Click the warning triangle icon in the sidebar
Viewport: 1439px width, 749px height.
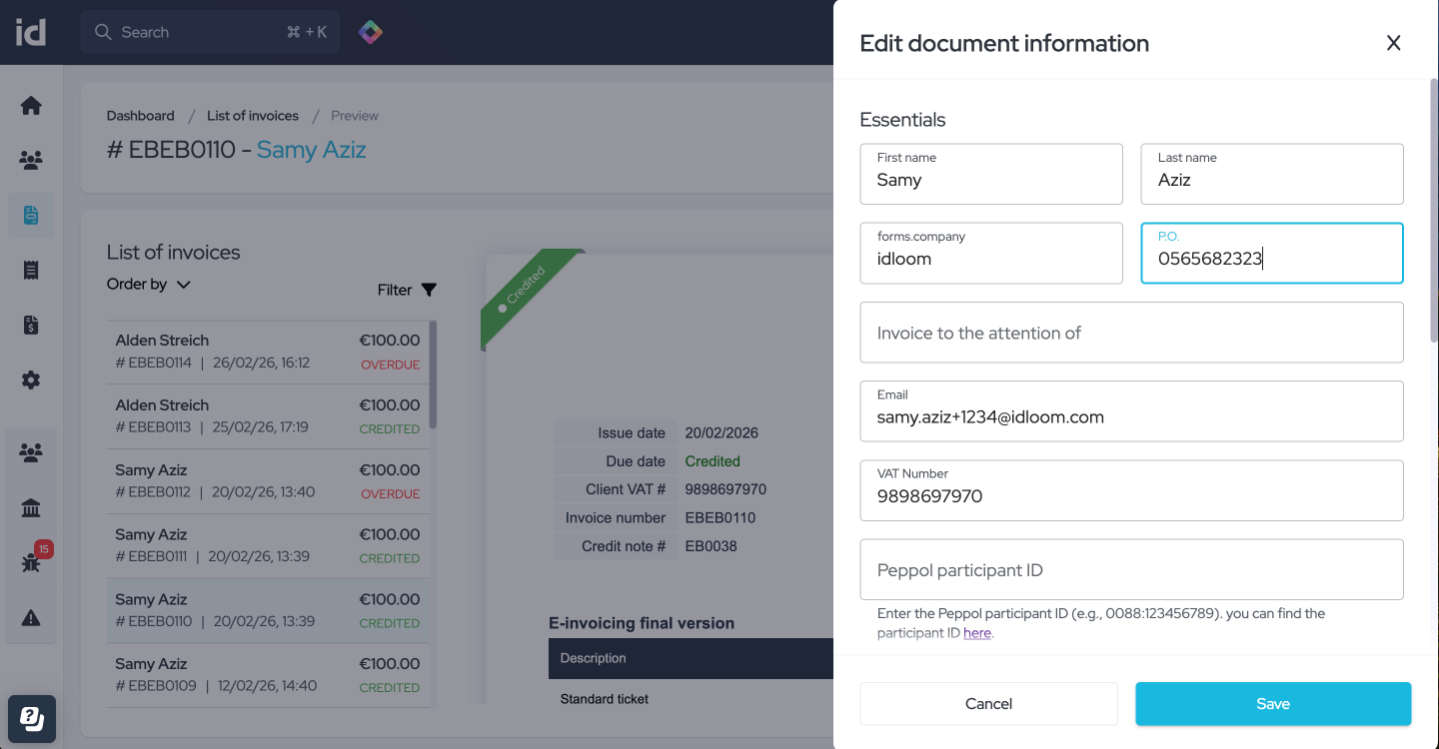[x=31, y=617]
